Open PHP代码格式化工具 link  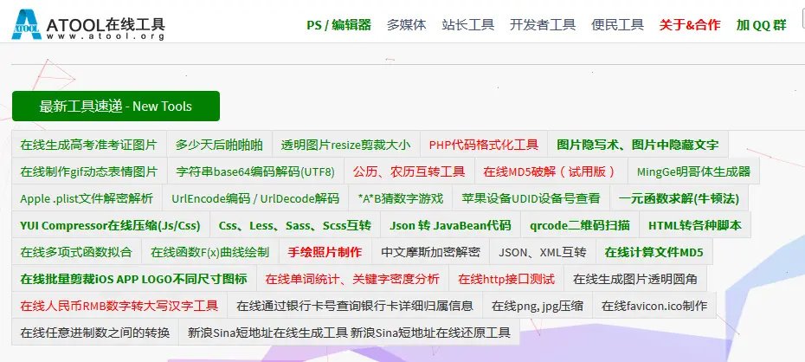[484, 145]
